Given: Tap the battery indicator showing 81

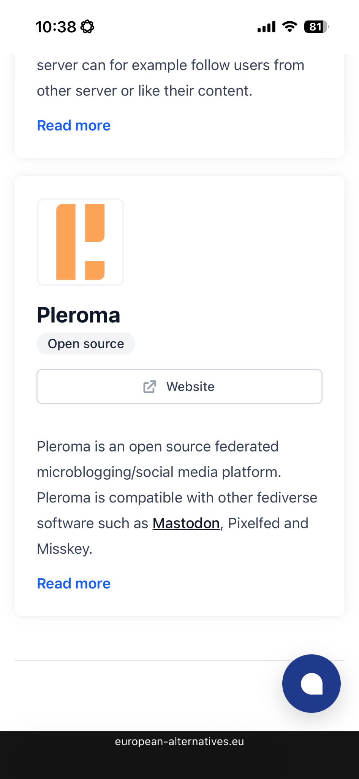Looking at the screenshot, I should click(316, 27).
